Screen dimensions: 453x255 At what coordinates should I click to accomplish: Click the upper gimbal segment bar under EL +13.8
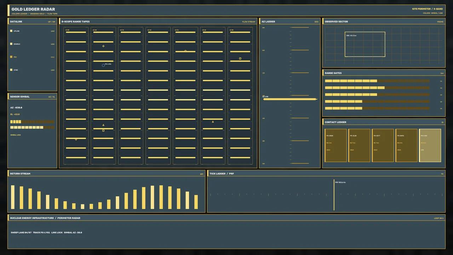[x=32, y=122]
